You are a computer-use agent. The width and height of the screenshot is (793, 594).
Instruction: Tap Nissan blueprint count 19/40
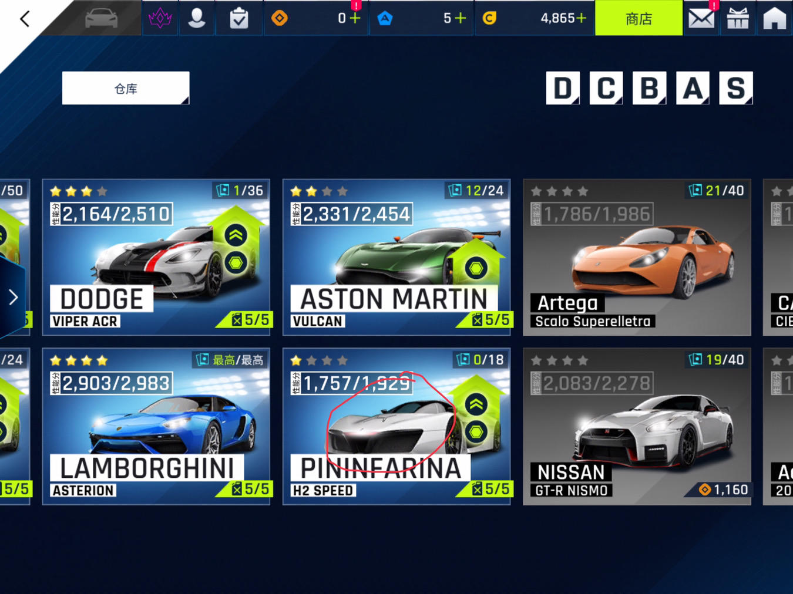click(x=717, y=360)
